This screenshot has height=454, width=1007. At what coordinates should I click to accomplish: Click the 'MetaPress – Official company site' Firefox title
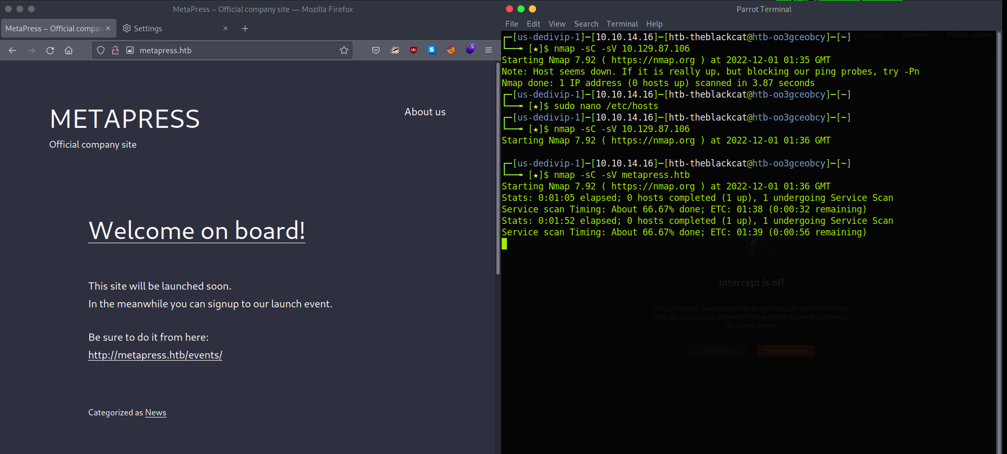point(263,9)
